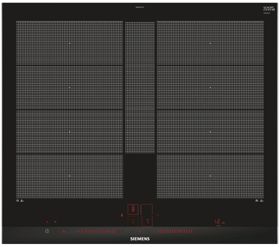Tap the red Wi-Fi indicator icon
Viewport: 280px width, 247px height.
click(x=55, y=222)
